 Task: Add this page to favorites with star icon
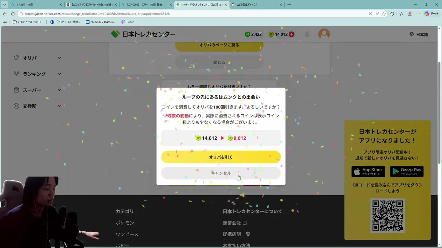point(384,14)
